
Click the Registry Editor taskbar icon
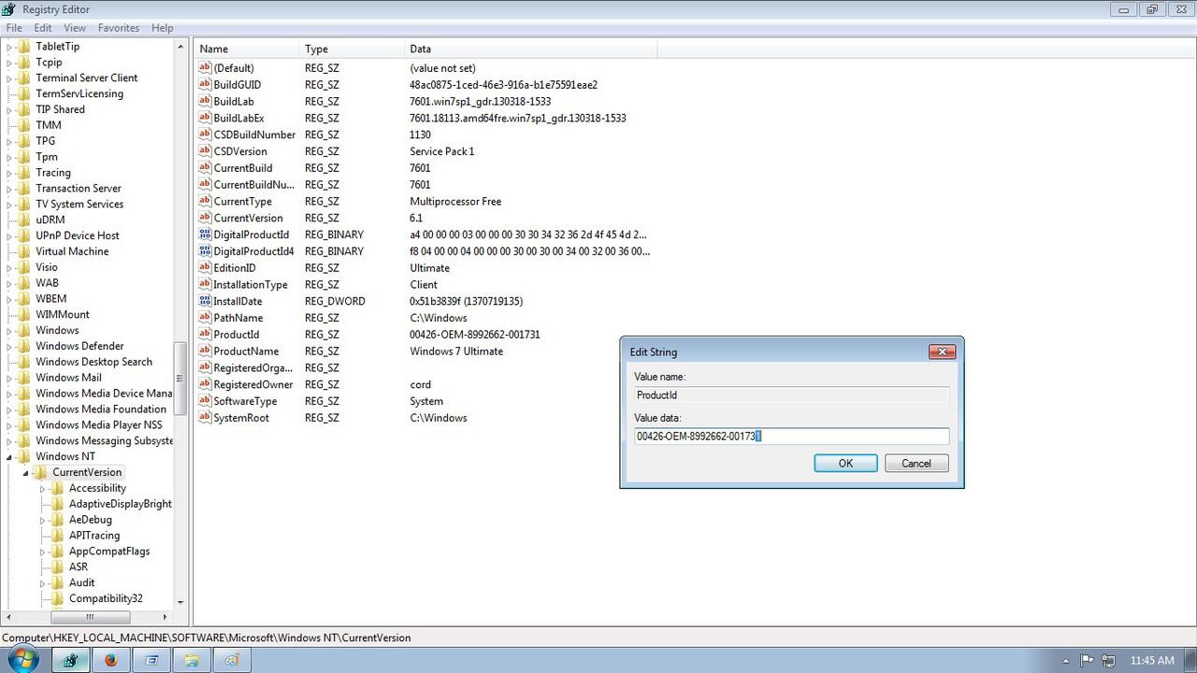click(70, 660)
